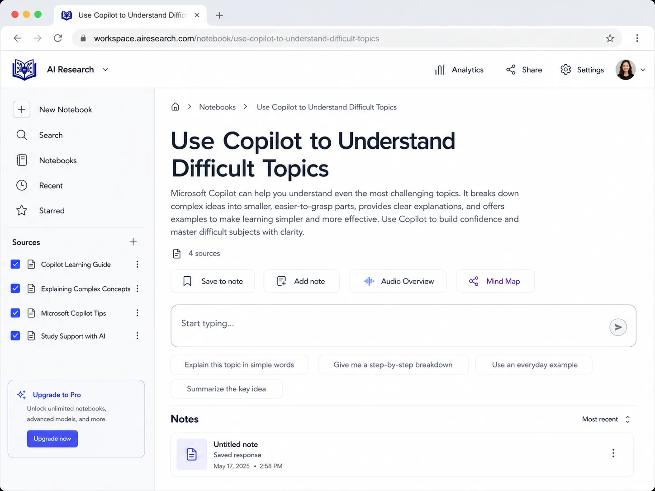Open the Untitled note three-dot menu
Image resolution: width=655 pixels, height=491 pixels.
point(613,453)
